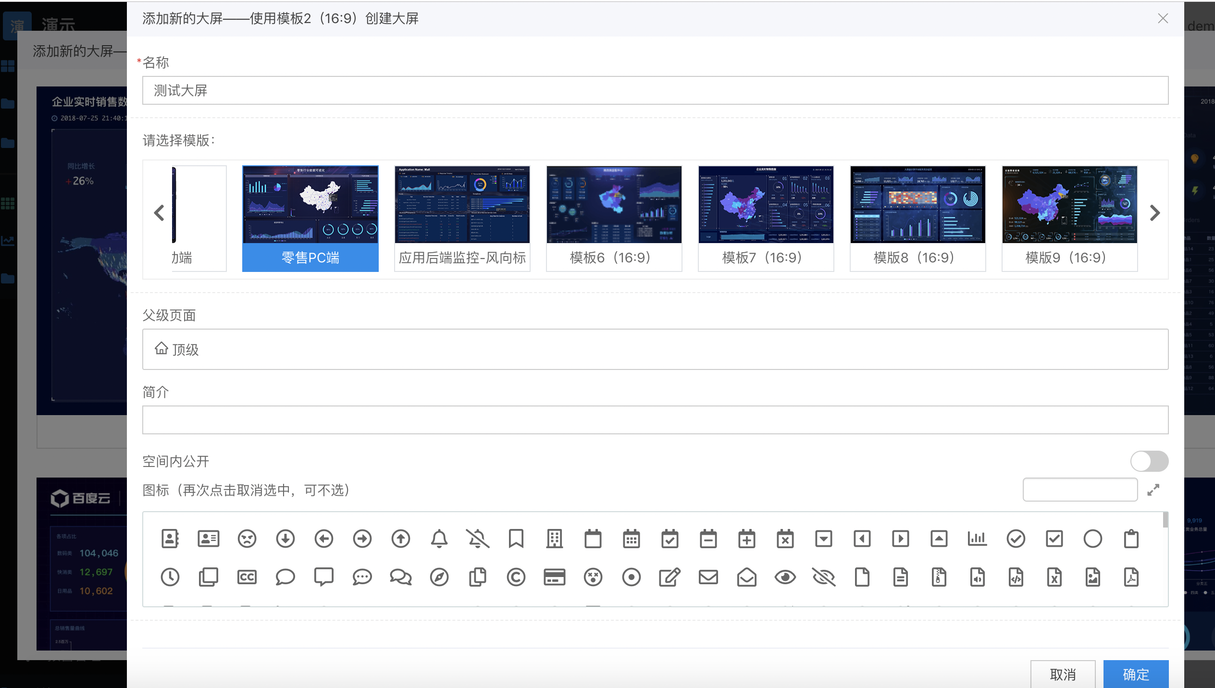Pick the building icon
1215x688 pixels.
tap(555, 539)
